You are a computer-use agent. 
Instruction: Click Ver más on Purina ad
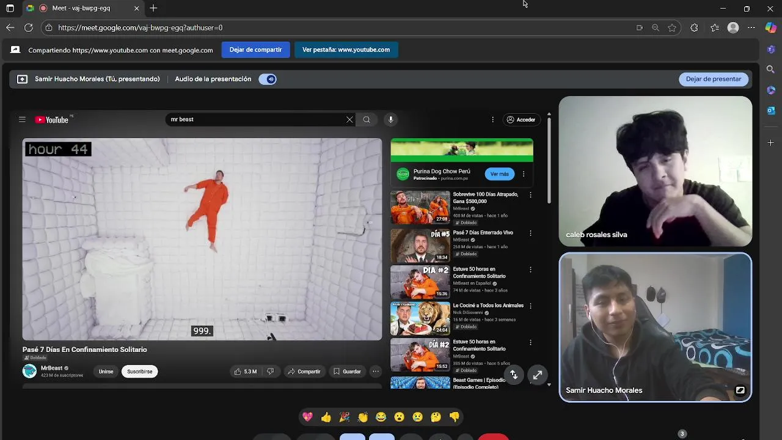499,174
